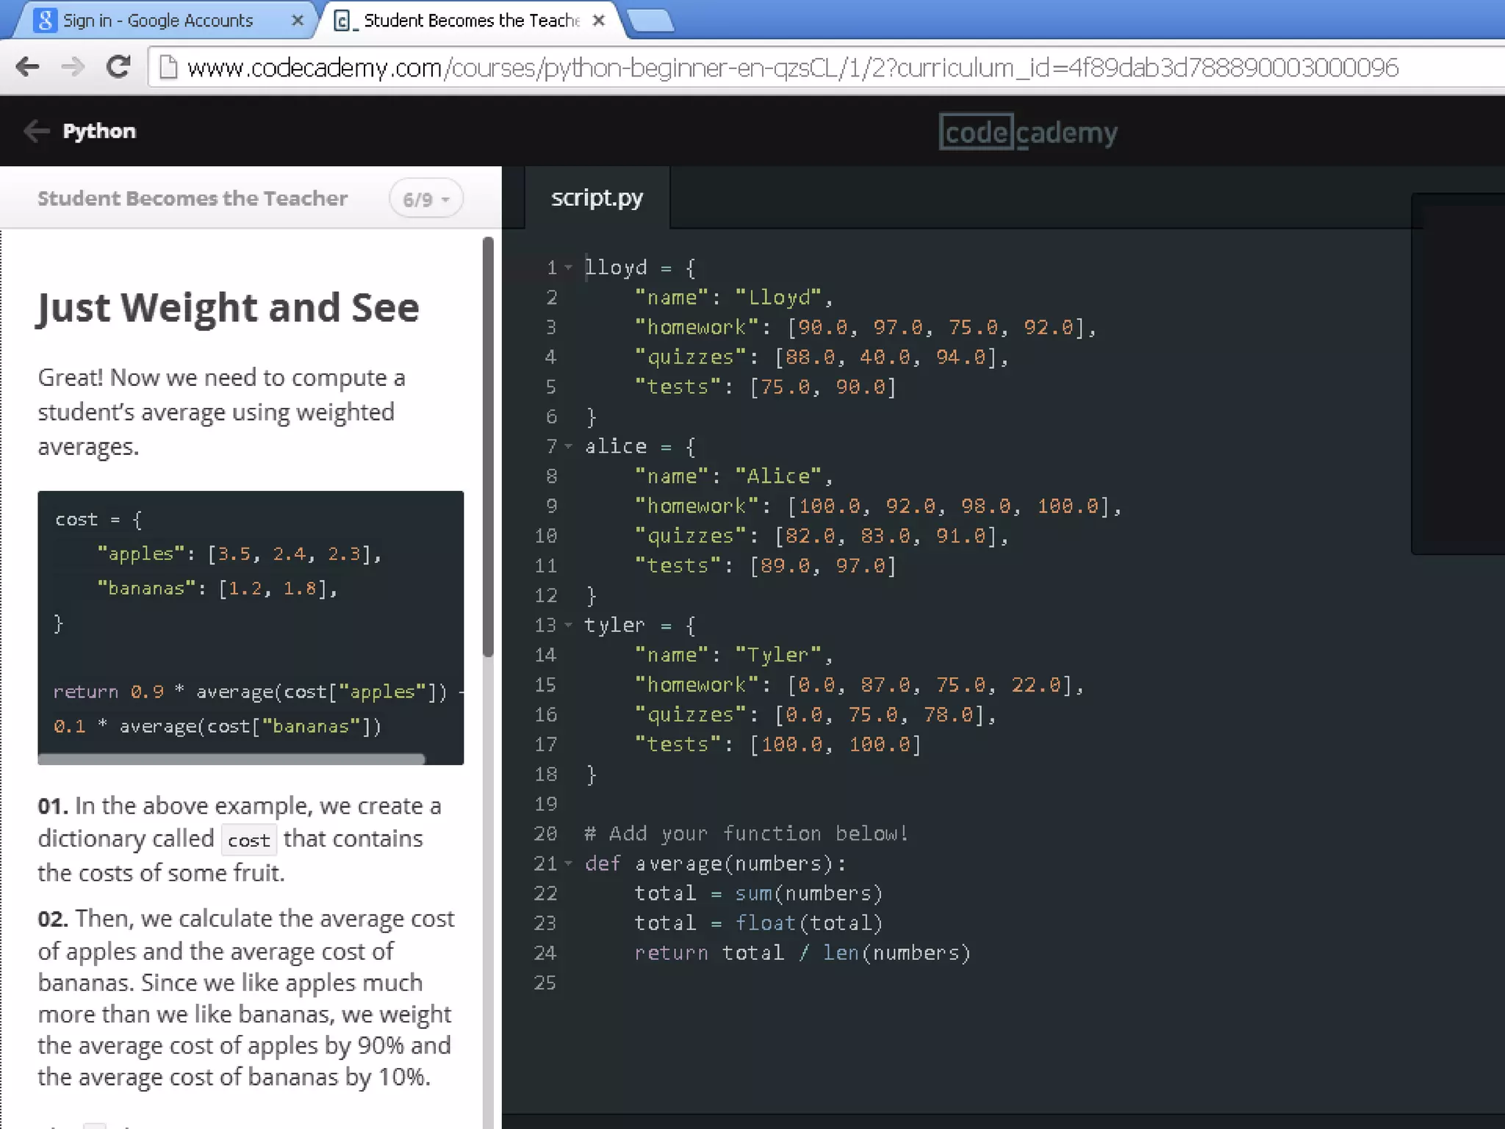Click Tyler's homework scores line

pyautogui.click(x=859, y=684)
